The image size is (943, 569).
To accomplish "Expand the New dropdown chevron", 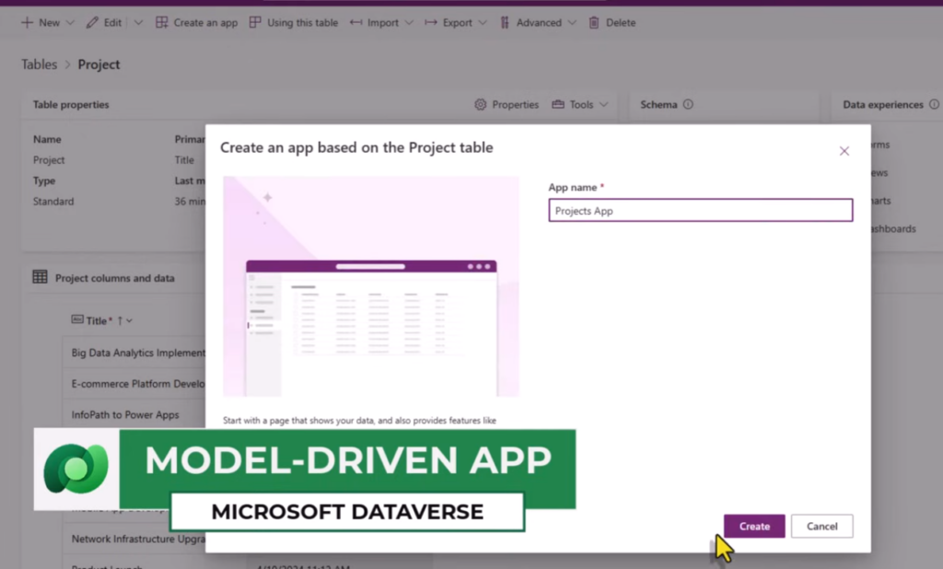I will click(x=70, y=22).
